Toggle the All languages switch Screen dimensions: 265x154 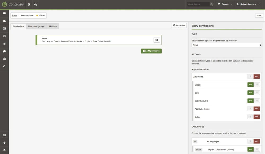coord(253,142)
